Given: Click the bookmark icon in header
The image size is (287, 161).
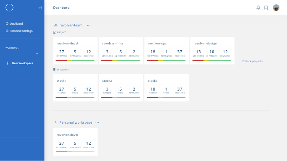Looking at the screenshot, I should [266, 8].
